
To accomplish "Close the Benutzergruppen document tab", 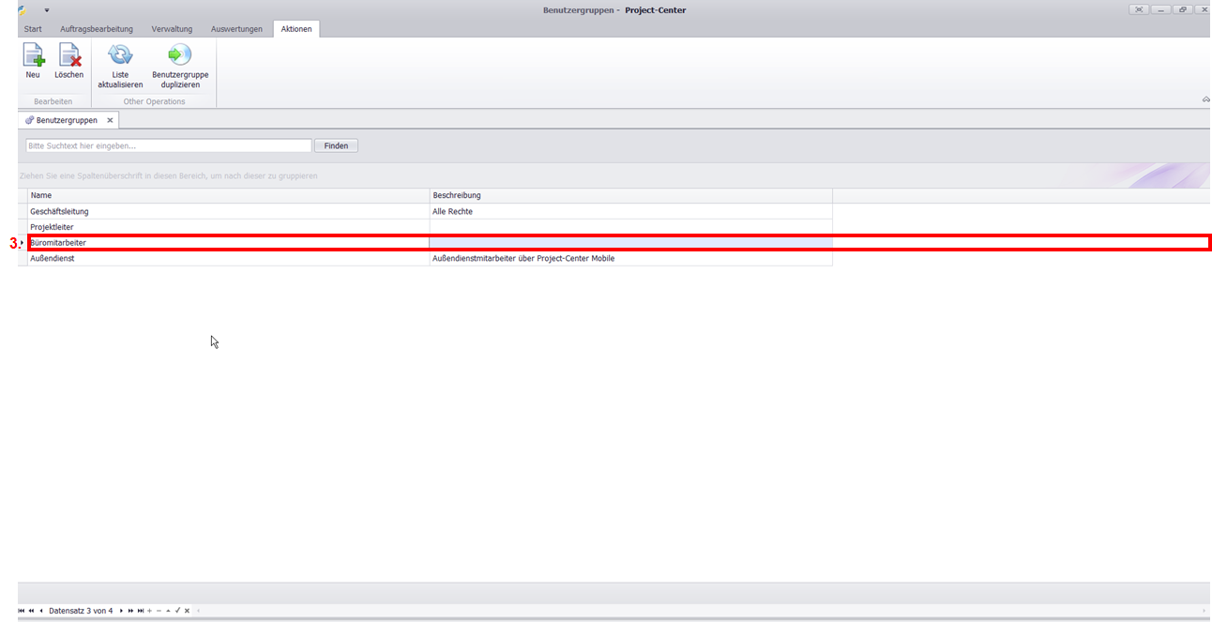I will [x=110, y=120].
